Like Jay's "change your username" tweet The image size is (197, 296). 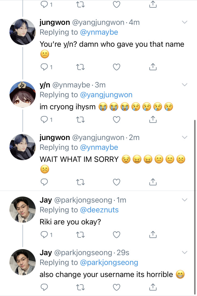(116, 288)
